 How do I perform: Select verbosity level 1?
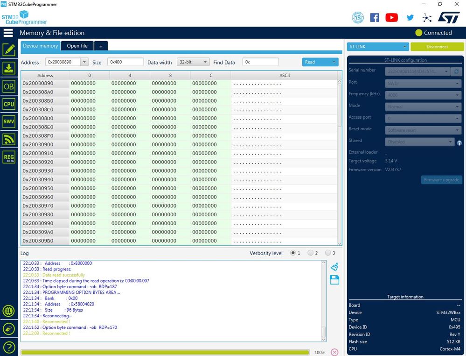click(x=293, y=253)
